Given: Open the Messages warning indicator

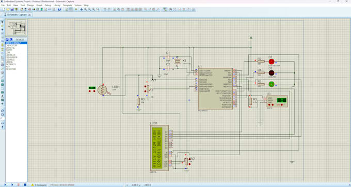Looking at the screenshot, I should pos(39,185).
